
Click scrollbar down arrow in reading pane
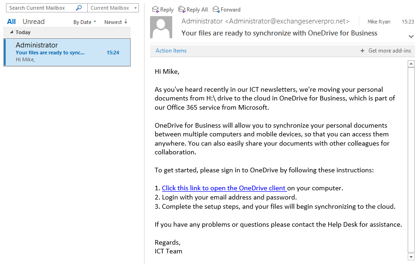411,257
